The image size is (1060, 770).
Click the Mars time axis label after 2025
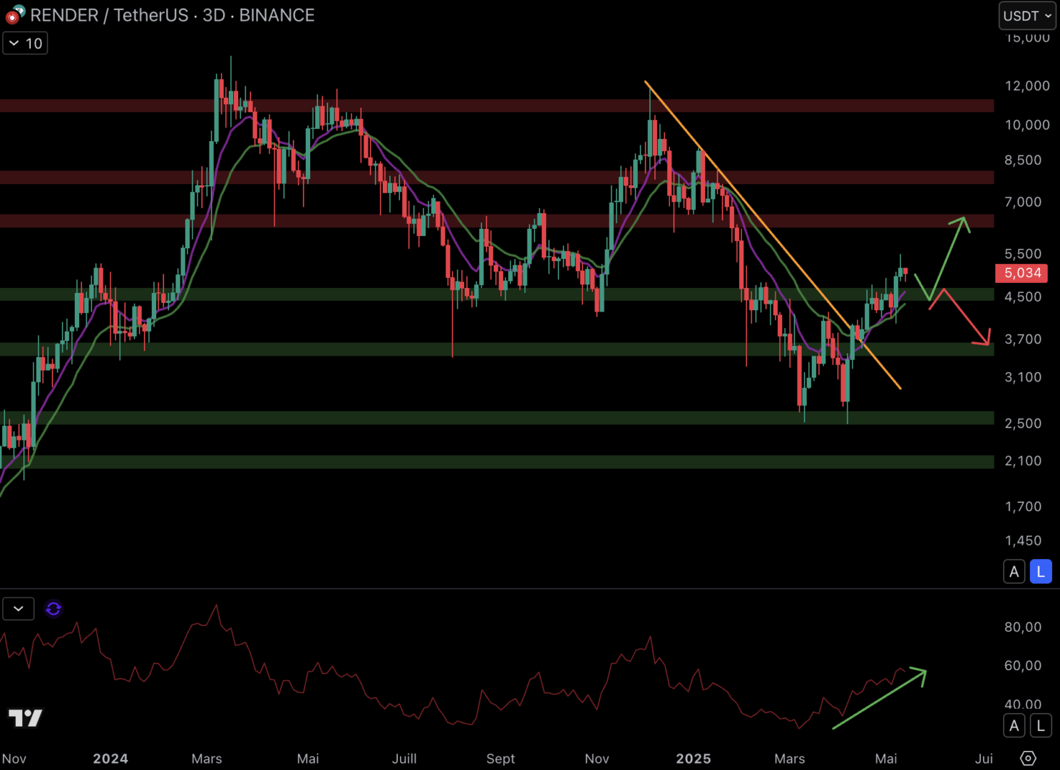point(790,759)
